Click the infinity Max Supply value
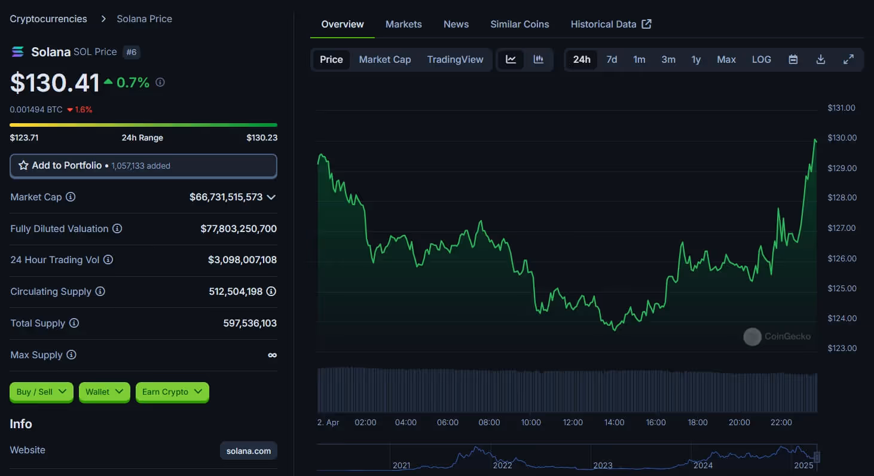 click(x=272, y=355)
